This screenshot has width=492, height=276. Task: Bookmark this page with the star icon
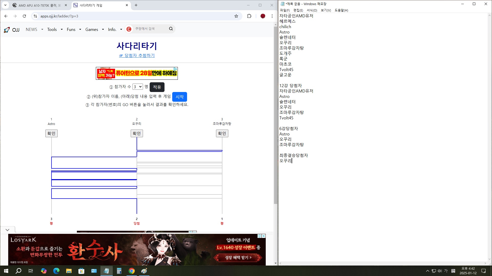click(236, 16)
